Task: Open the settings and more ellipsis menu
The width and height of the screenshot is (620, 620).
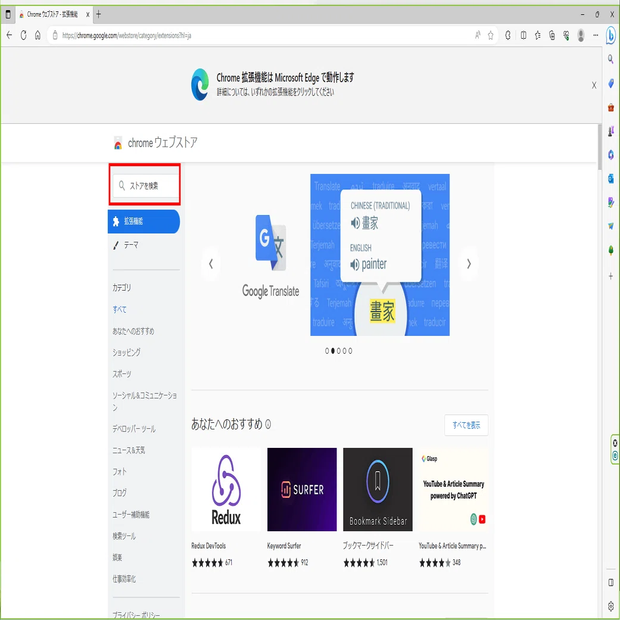Action: pos(596,36)
